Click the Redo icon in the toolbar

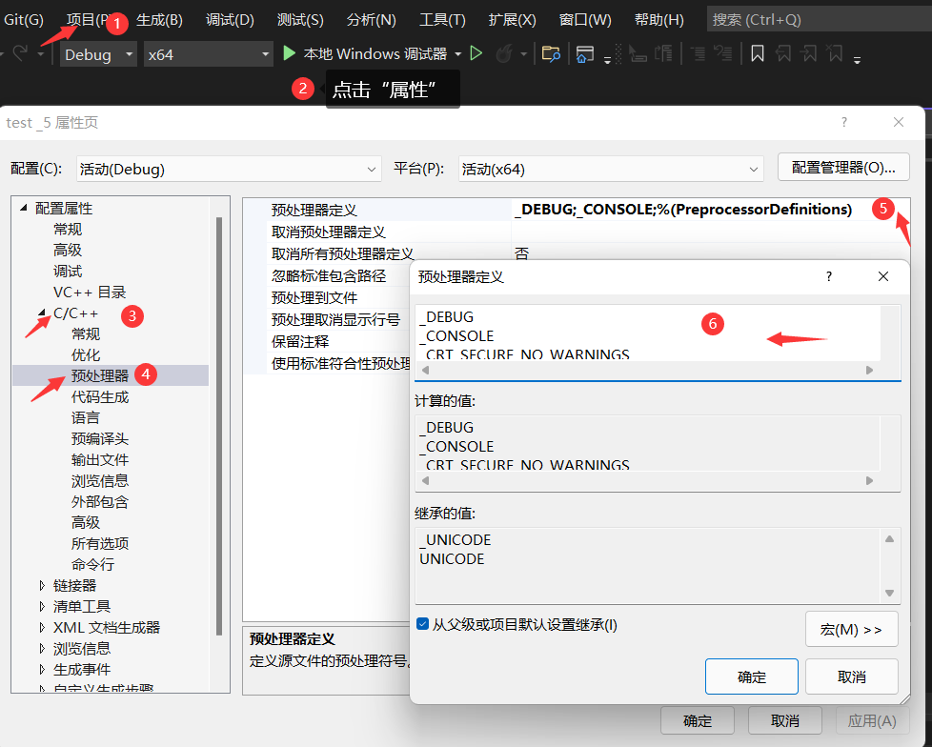pyautogui.click(x=20, y=53)
